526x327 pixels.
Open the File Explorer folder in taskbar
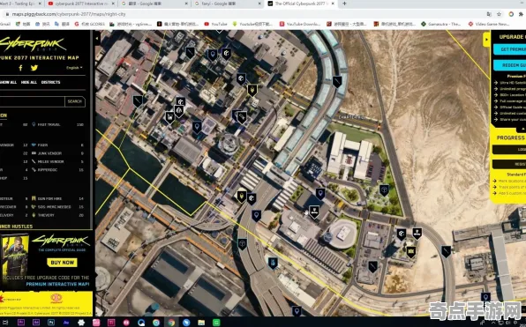[201, 323]
